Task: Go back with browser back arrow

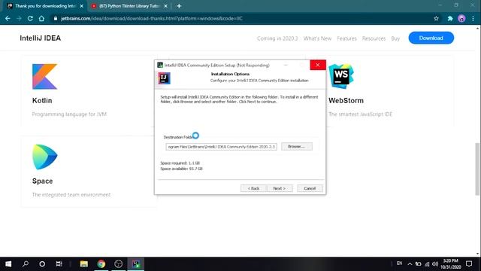Action: (x=8, y=18)
